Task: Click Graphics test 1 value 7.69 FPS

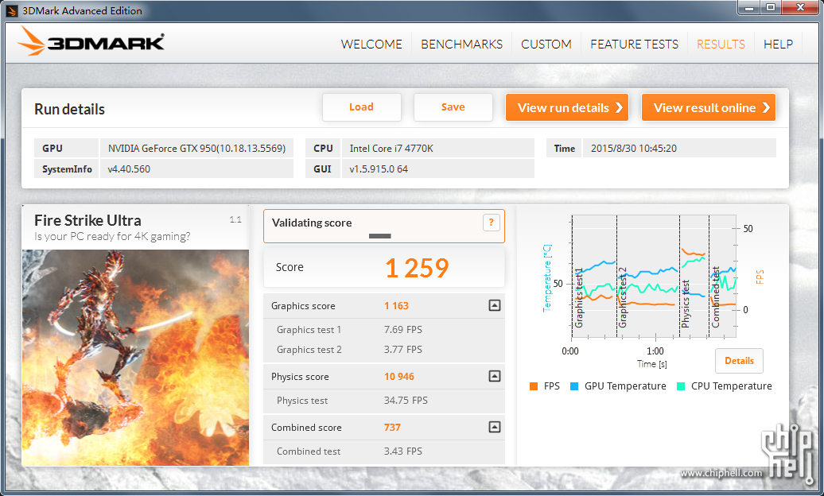Action: tap(403, 329)
